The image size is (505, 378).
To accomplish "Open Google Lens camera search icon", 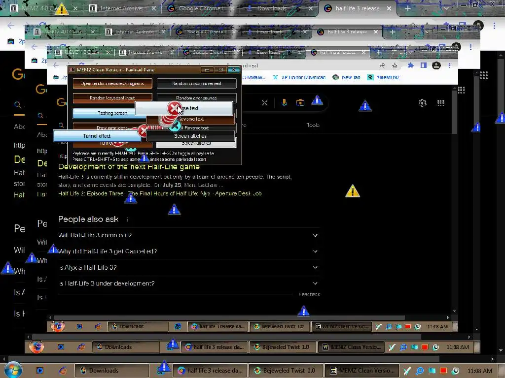I will pyautogui.click(x=300, y=102).
